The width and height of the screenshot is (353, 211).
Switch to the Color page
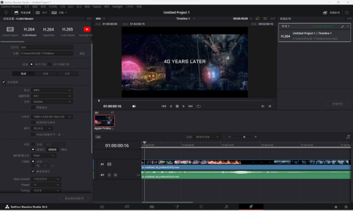pos(201,207)
